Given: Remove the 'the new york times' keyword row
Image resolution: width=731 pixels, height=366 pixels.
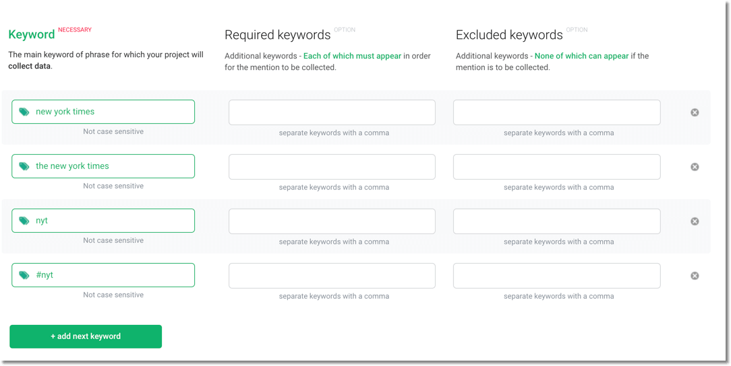Looking at the screenshot, I should (695, 166).
